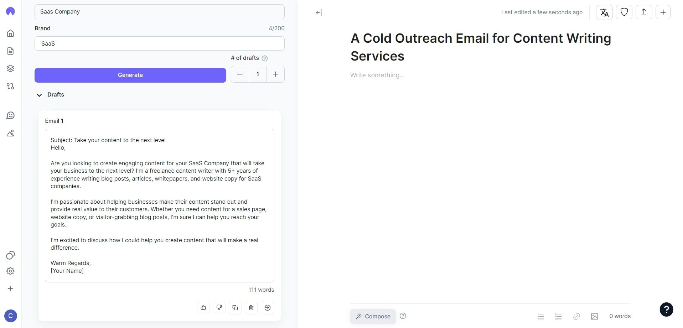Insert an image into the document
This screenshot has height=328, width=683.
[594, 316]
